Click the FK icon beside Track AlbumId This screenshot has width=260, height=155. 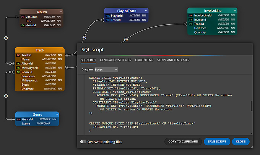(18, 64)
